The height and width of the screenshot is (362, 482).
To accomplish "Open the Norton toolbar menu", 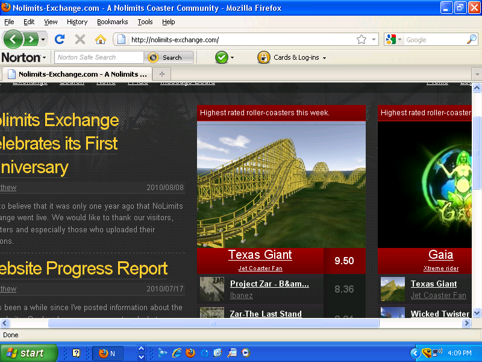I will click(x=23, y=57).
